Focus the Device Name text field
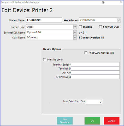This screenshot has width=124, height=126. coord(44,20)
